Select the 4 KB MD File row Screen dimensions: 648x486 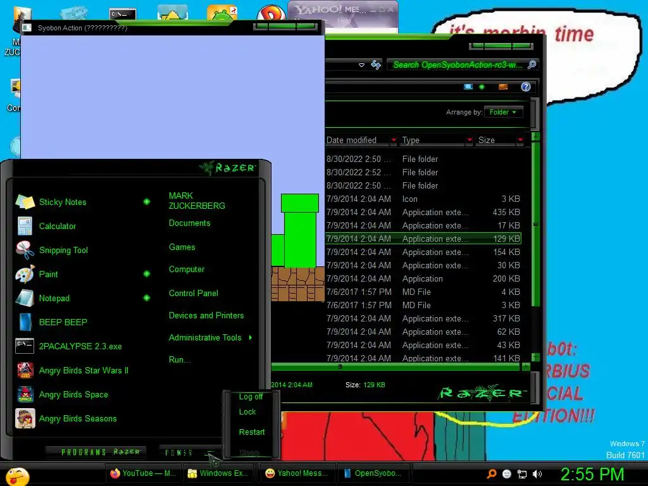(422, 292)
